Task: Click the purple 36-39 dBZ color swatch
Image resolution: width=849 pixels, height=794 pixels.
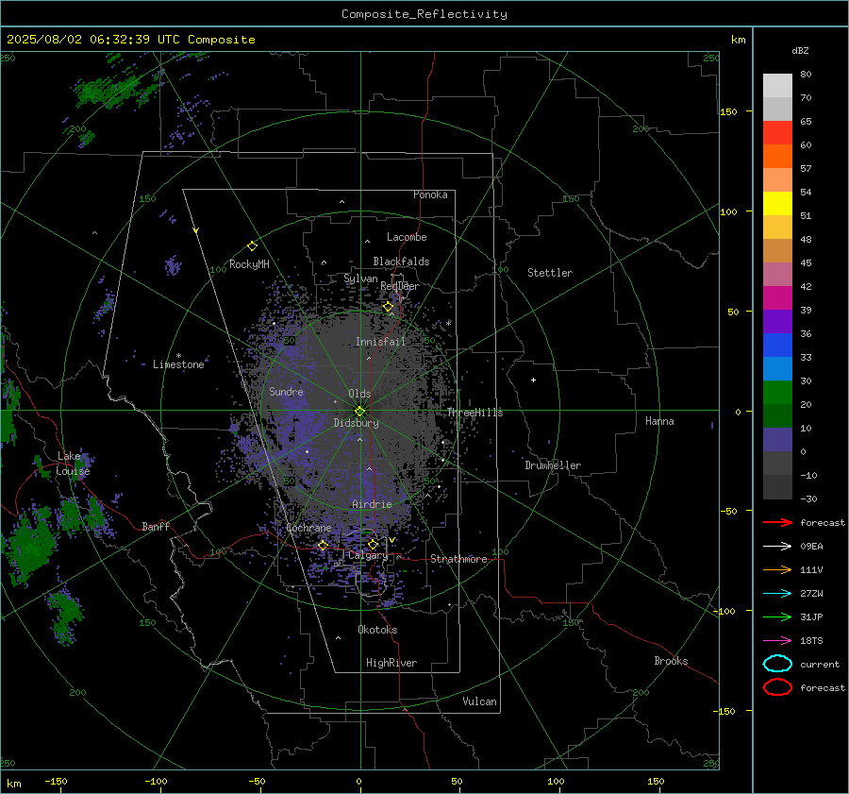Action: pos(777,322)
